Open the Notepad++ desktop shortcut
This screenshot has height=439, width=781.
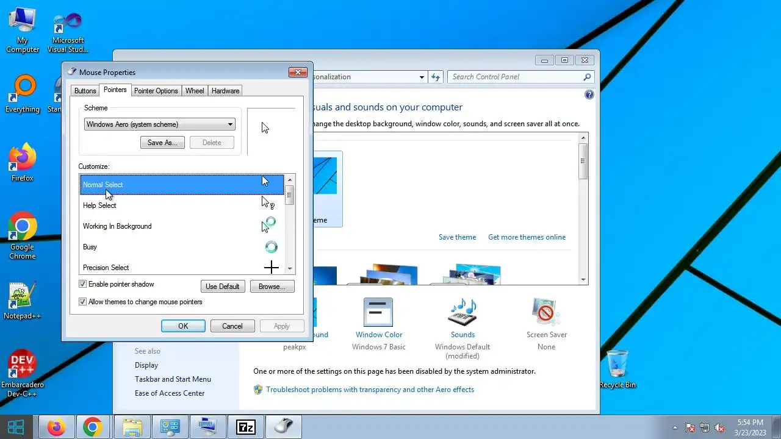[x=23, y=301]
